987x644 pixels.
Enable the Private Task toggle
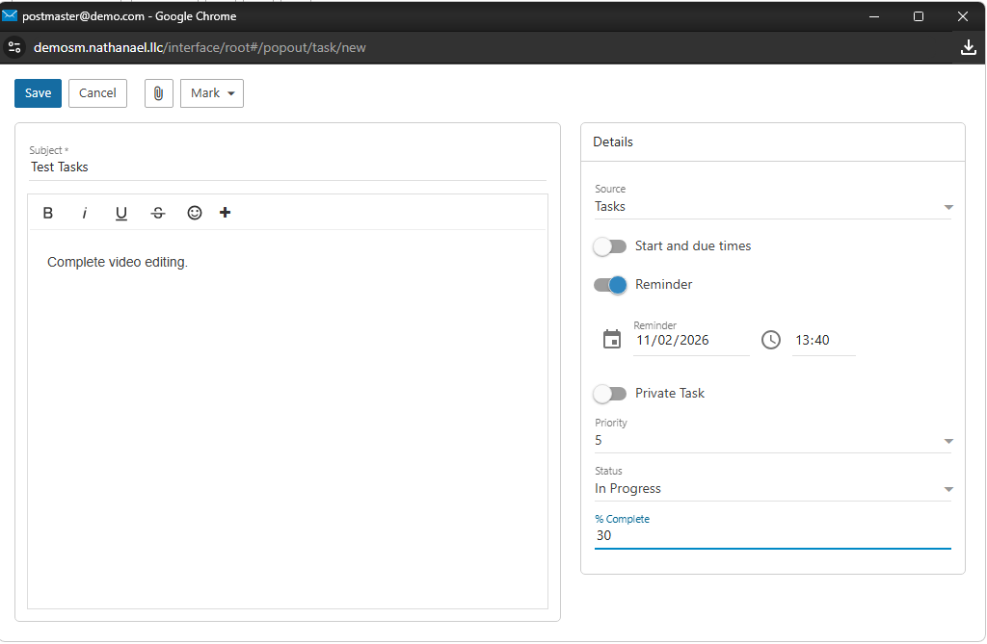(x=609, y=394)
